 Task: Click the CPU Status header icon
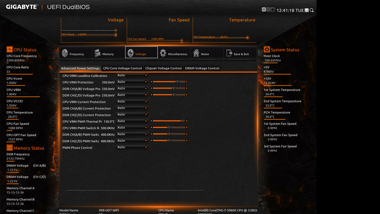pyautogui.click(x=10, y=50)
